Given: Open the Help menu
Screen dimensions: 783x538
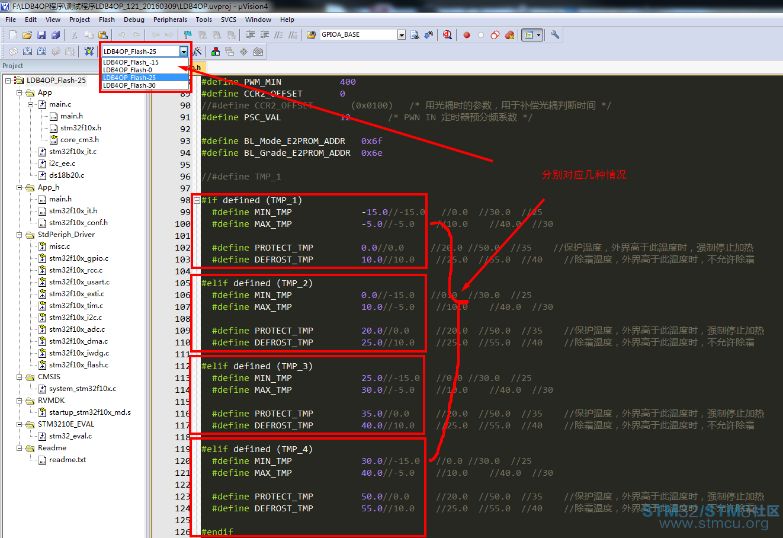Looking at the screenshot, I should point(287,20).
